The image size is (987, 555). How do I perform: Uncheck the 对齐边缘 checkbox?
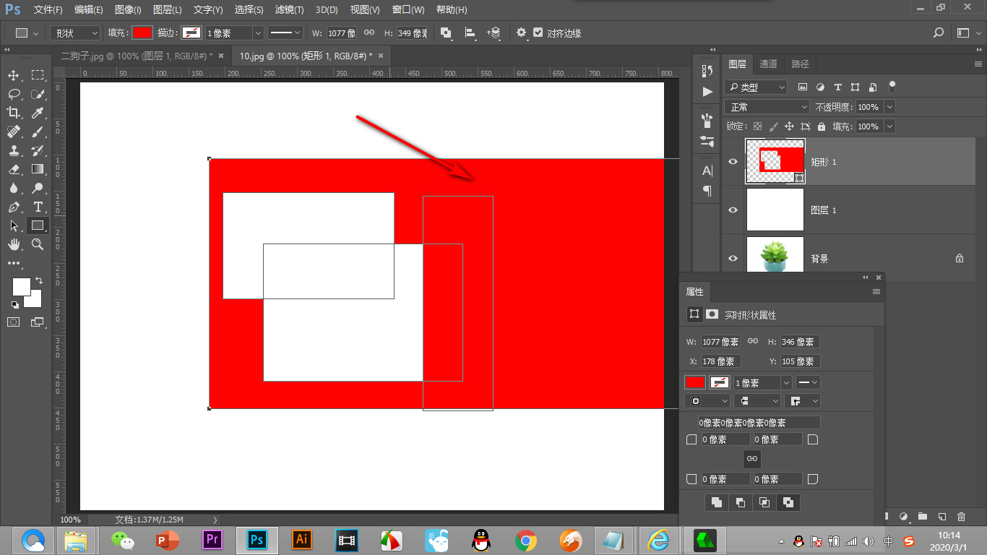pyautogui.click(x=538, y=33)
